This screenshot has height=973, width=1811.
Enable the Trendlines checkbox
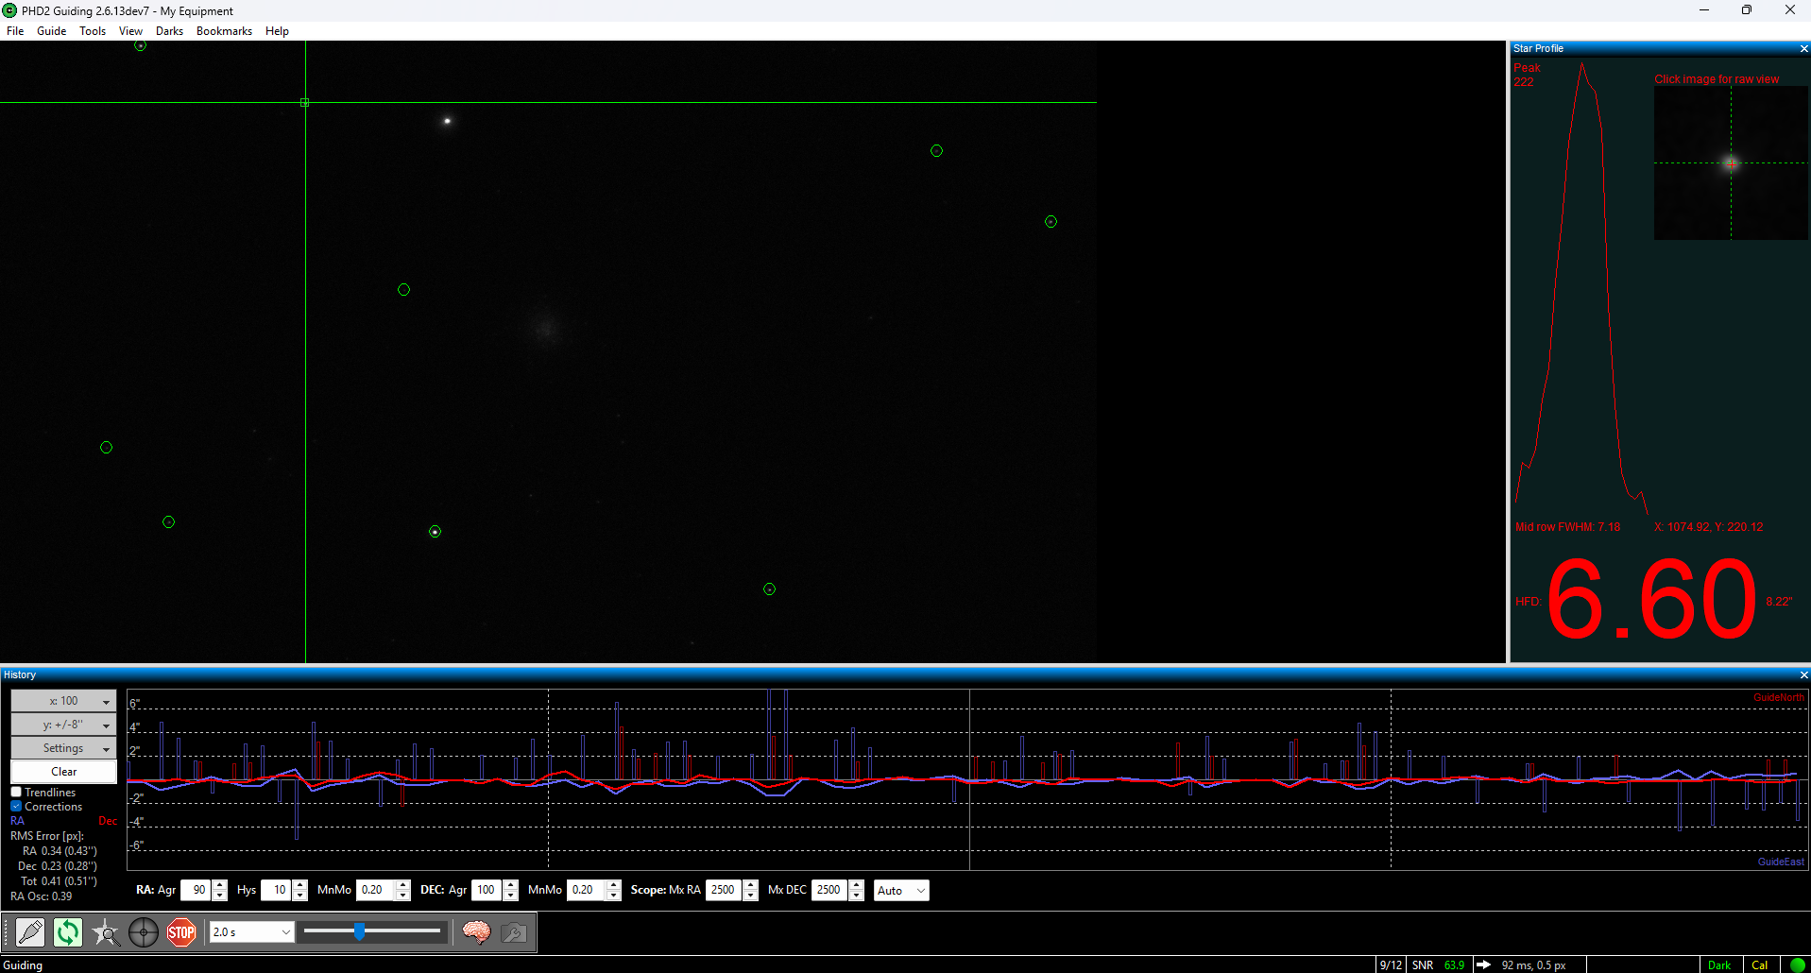point(16,792)
